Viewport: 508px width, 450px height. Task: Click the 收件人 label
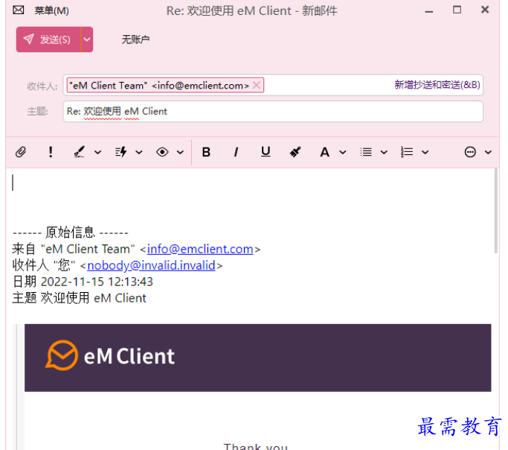click(42, 86)
